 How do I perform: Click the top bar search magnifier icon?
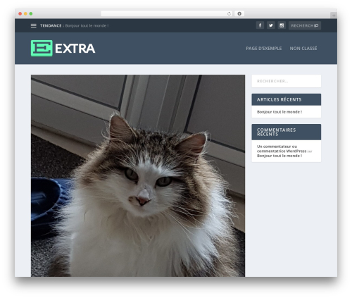(317, 25)
